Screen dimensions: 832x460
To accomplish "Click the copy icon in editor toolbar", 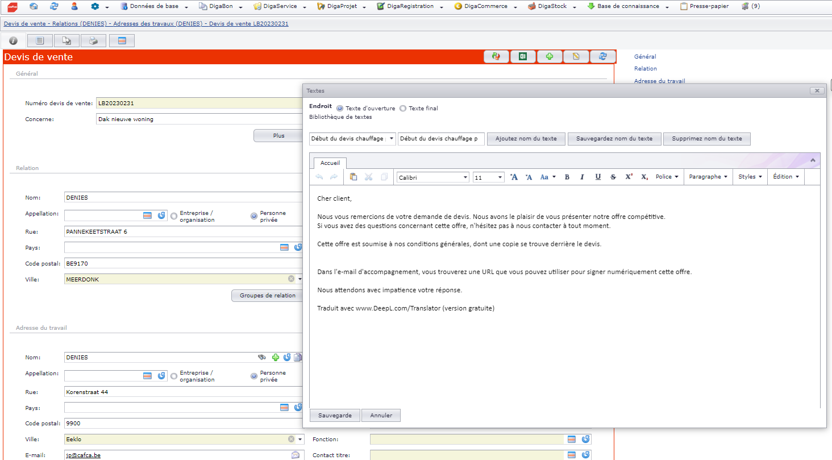I will click(x=384, y=177).
